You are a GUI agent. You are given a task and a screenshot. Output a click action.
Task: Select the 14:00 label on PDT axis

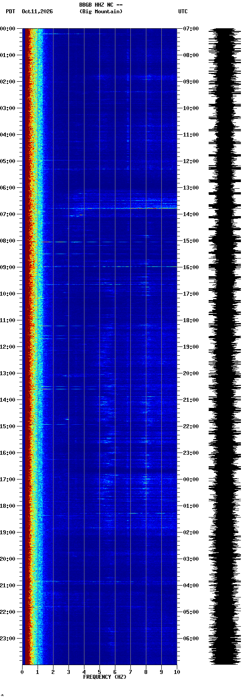(x=8, y=400)
